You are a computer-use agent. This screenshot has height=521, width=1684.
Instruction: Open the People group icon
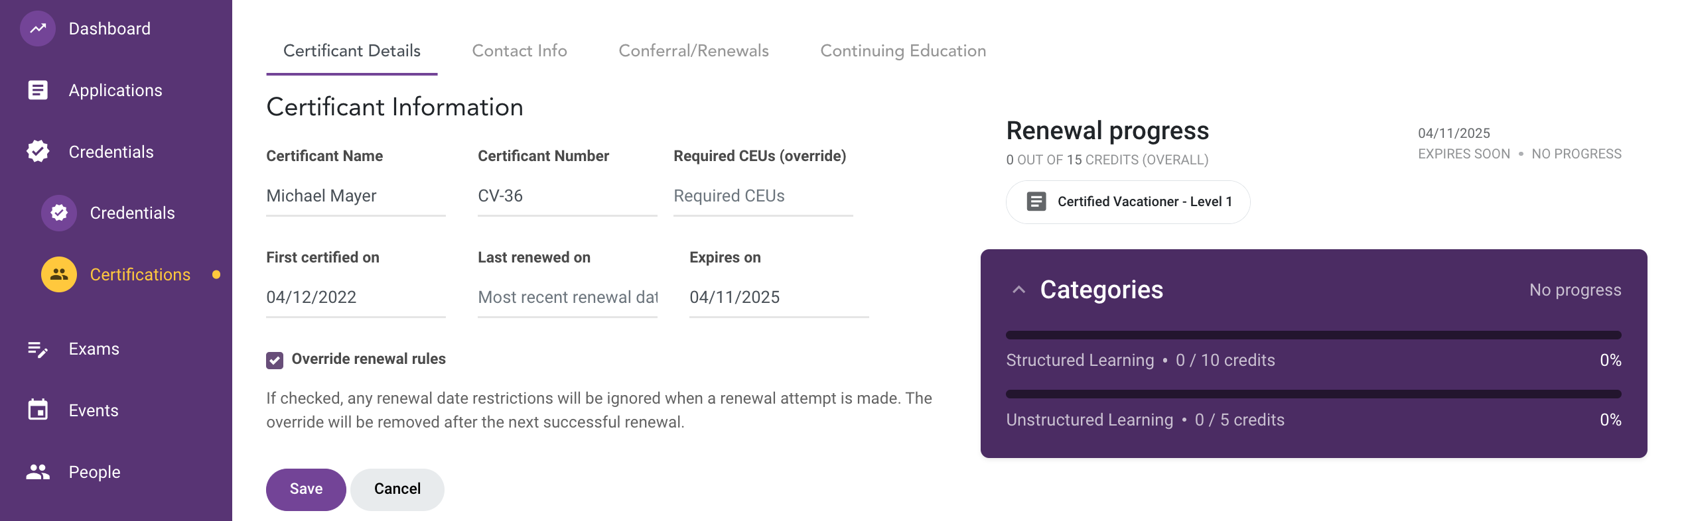coord(38,472)
